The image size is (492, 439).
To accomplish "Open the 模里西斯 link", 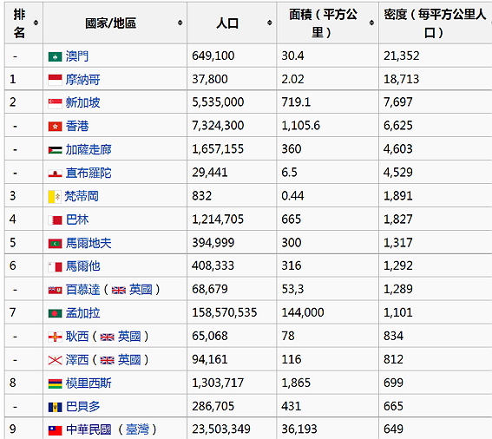I will tap(89, 383).
